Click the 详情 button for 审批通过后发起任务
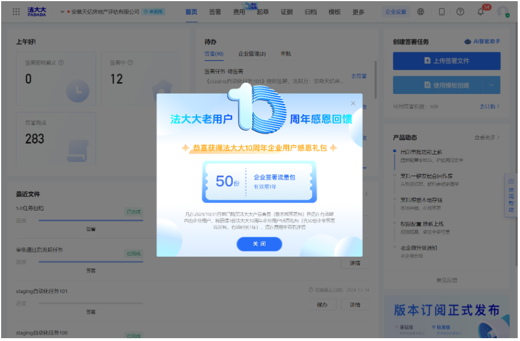520x341 pixels. [x=356, y=264]
